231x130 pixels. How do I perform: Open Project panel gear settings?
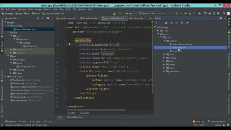point(48,18)
